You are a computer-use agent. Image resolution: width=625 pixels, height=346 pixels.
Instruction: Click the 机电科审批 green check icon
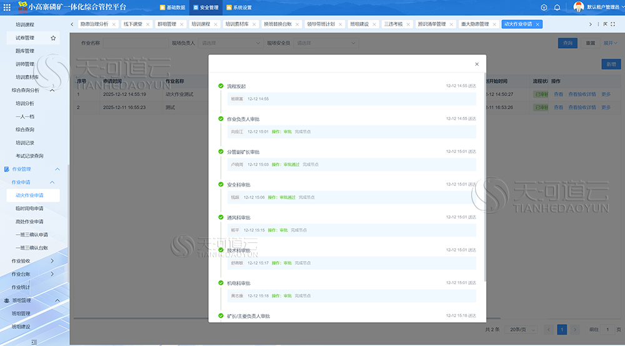pos(221,283)
